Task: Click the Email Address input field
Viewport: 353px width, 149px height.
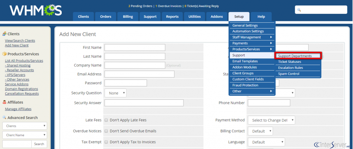Action: (139, 74)
